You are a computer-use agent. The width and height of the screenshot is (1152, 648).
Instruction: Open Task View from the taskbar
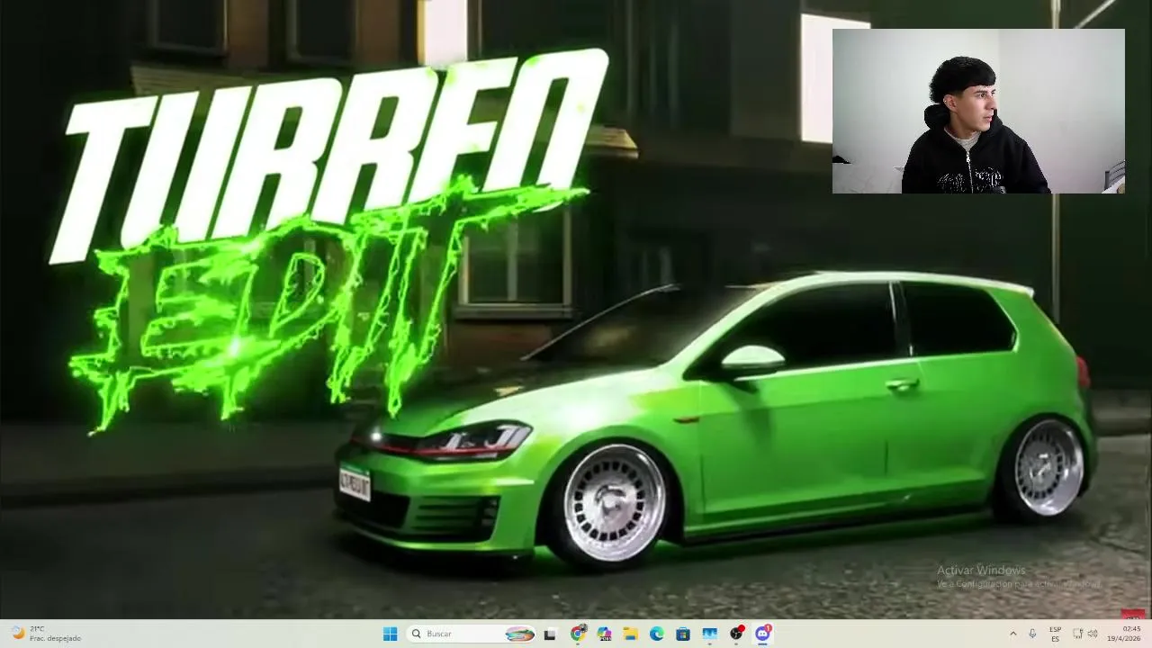550,634
